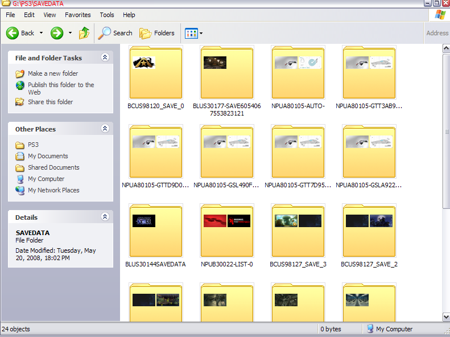The image size is (450, 337).
Task: Open the File menu
Action: [x=10, y=15]
